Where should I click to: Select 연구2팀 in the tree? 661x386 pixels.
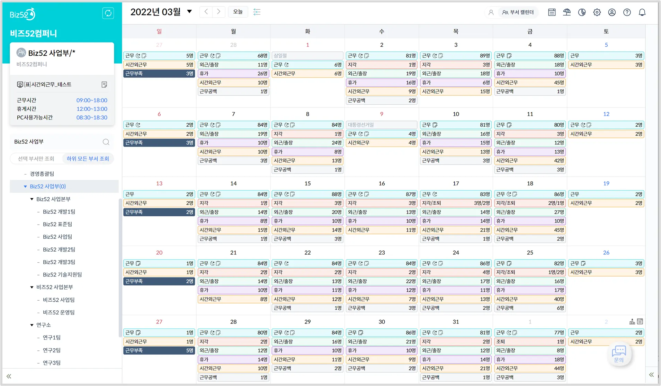pyautogui.click(x=52, y=350)
